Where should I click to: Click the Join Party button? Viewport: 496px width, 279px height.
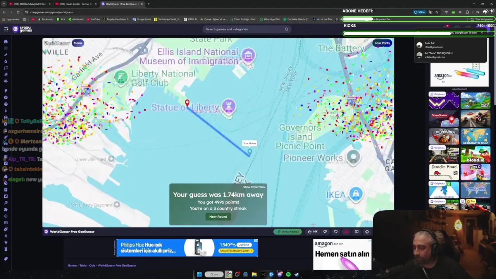[x=382, y=43]
